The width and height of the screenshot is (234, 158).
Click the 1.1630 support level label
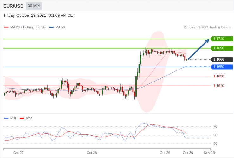tap(219, 76)
